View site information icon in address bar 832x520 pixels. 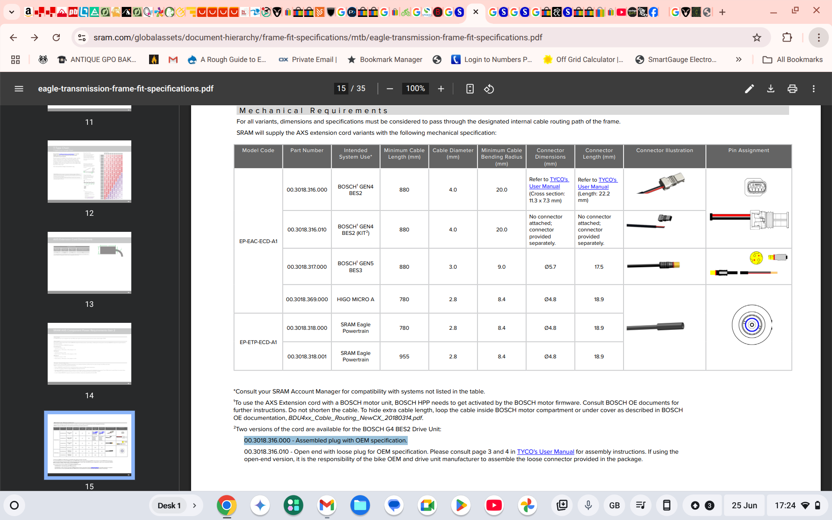(81, 38)
